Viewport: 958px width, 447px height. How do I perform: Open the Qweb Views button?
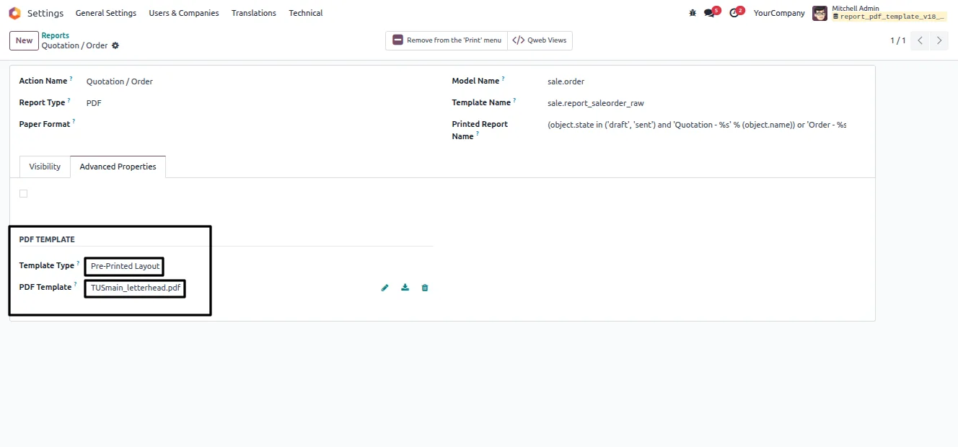(x=540, y=40)
